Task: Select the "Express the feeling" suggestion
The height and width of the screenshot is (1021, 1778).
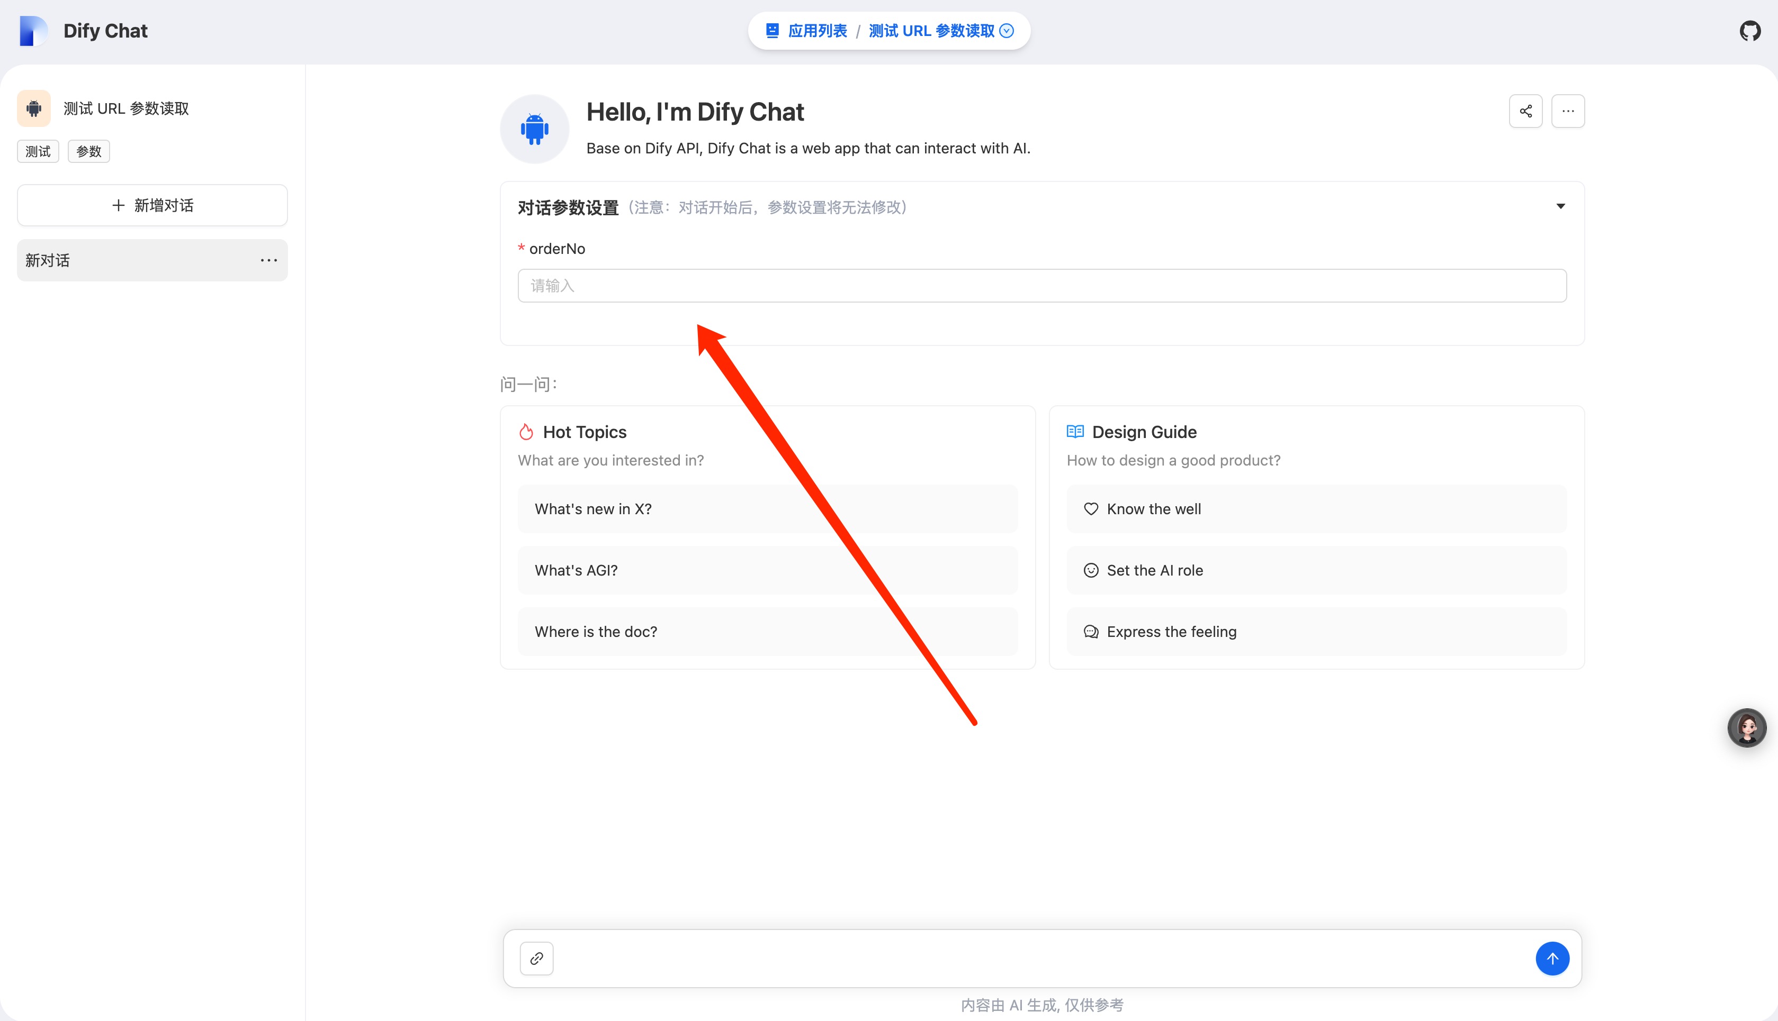Action: (1316, 632)
